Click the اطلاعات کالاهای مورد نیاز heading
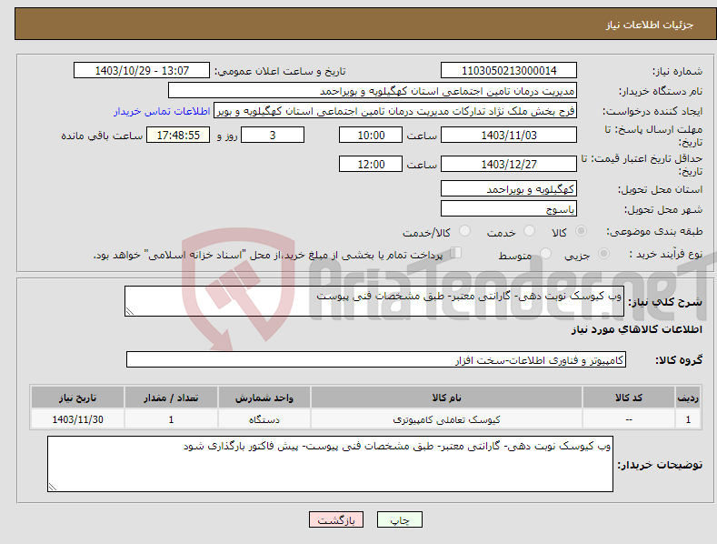 point(636,329)
